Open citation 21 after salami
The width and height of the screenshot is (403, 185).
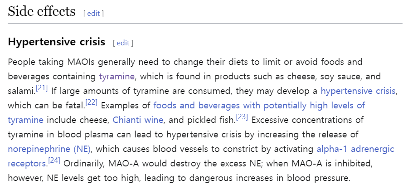coord(42,88)
